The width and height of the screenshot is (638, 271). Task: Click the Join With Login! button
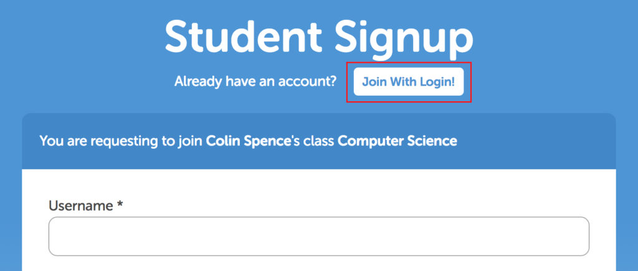tap(408, 82)
